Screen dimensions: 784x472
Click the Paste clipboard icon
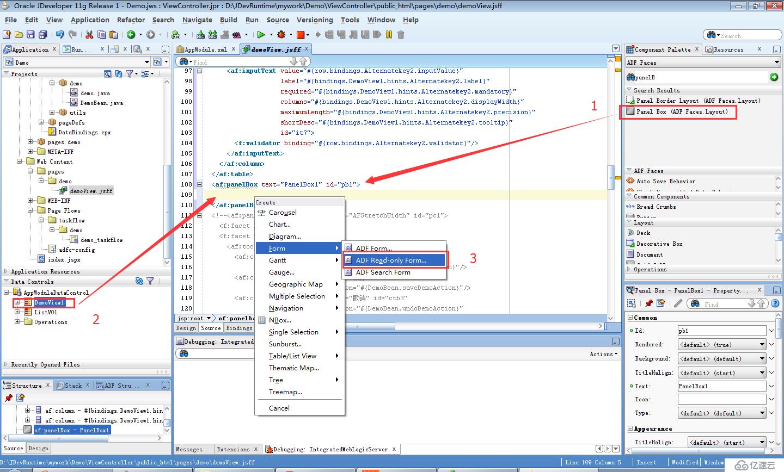[113, 34]
